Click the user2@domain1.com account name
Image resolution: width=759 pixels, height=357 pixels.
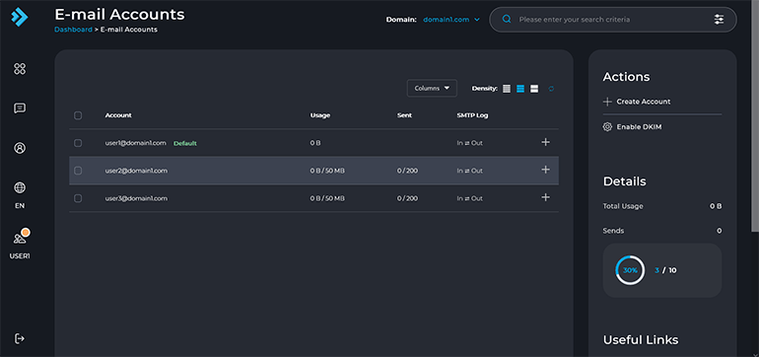pos(136,171)
